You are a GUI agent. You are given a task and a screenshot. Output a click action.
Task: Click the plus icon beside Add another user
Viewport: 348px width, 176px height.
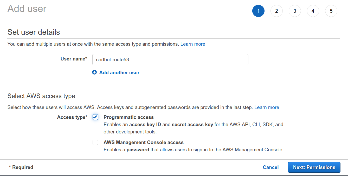click(x=94, y=72)
